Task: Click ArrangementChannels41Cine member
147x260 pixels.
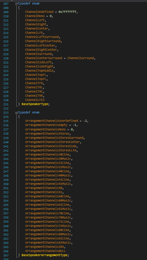Action: pyautogui.click(x=47, y=180)
